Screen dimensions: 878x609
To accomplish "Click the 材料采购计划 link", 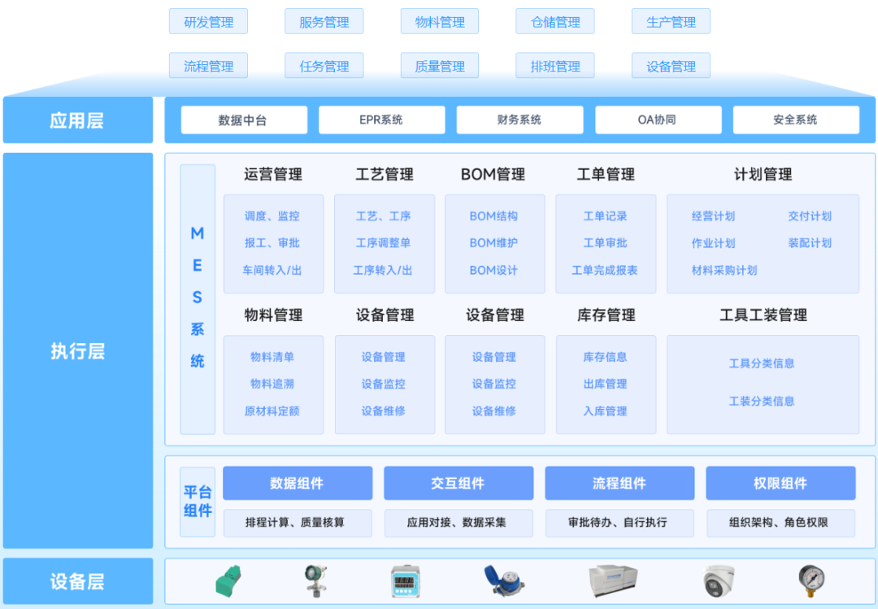I will [x=724, y=270].
